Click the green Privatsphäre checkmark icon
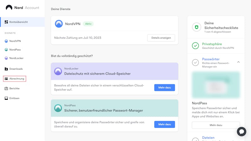 pos(195,46)
